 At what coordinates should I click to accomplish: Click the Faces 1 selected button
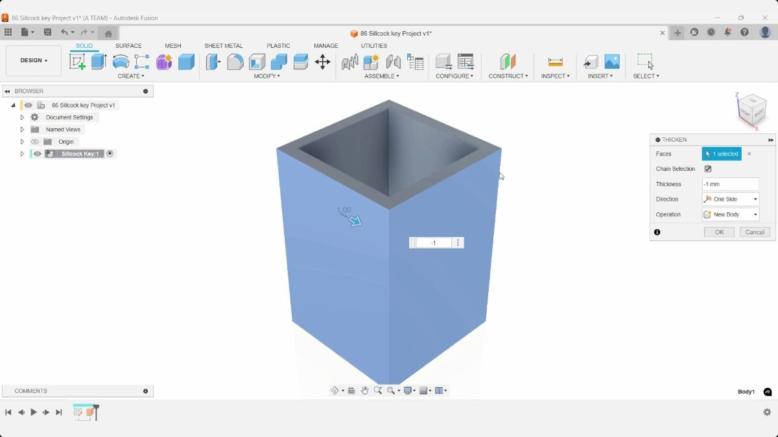[x=722, y=154]
